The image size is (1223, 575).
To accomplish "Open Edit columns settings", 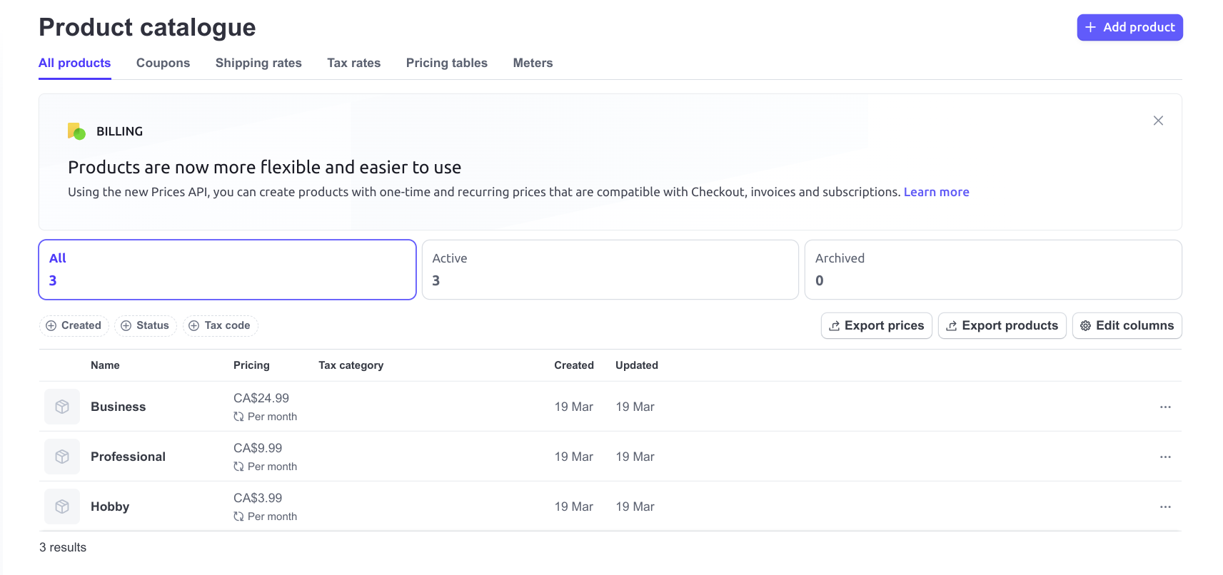I will 1127,325.
